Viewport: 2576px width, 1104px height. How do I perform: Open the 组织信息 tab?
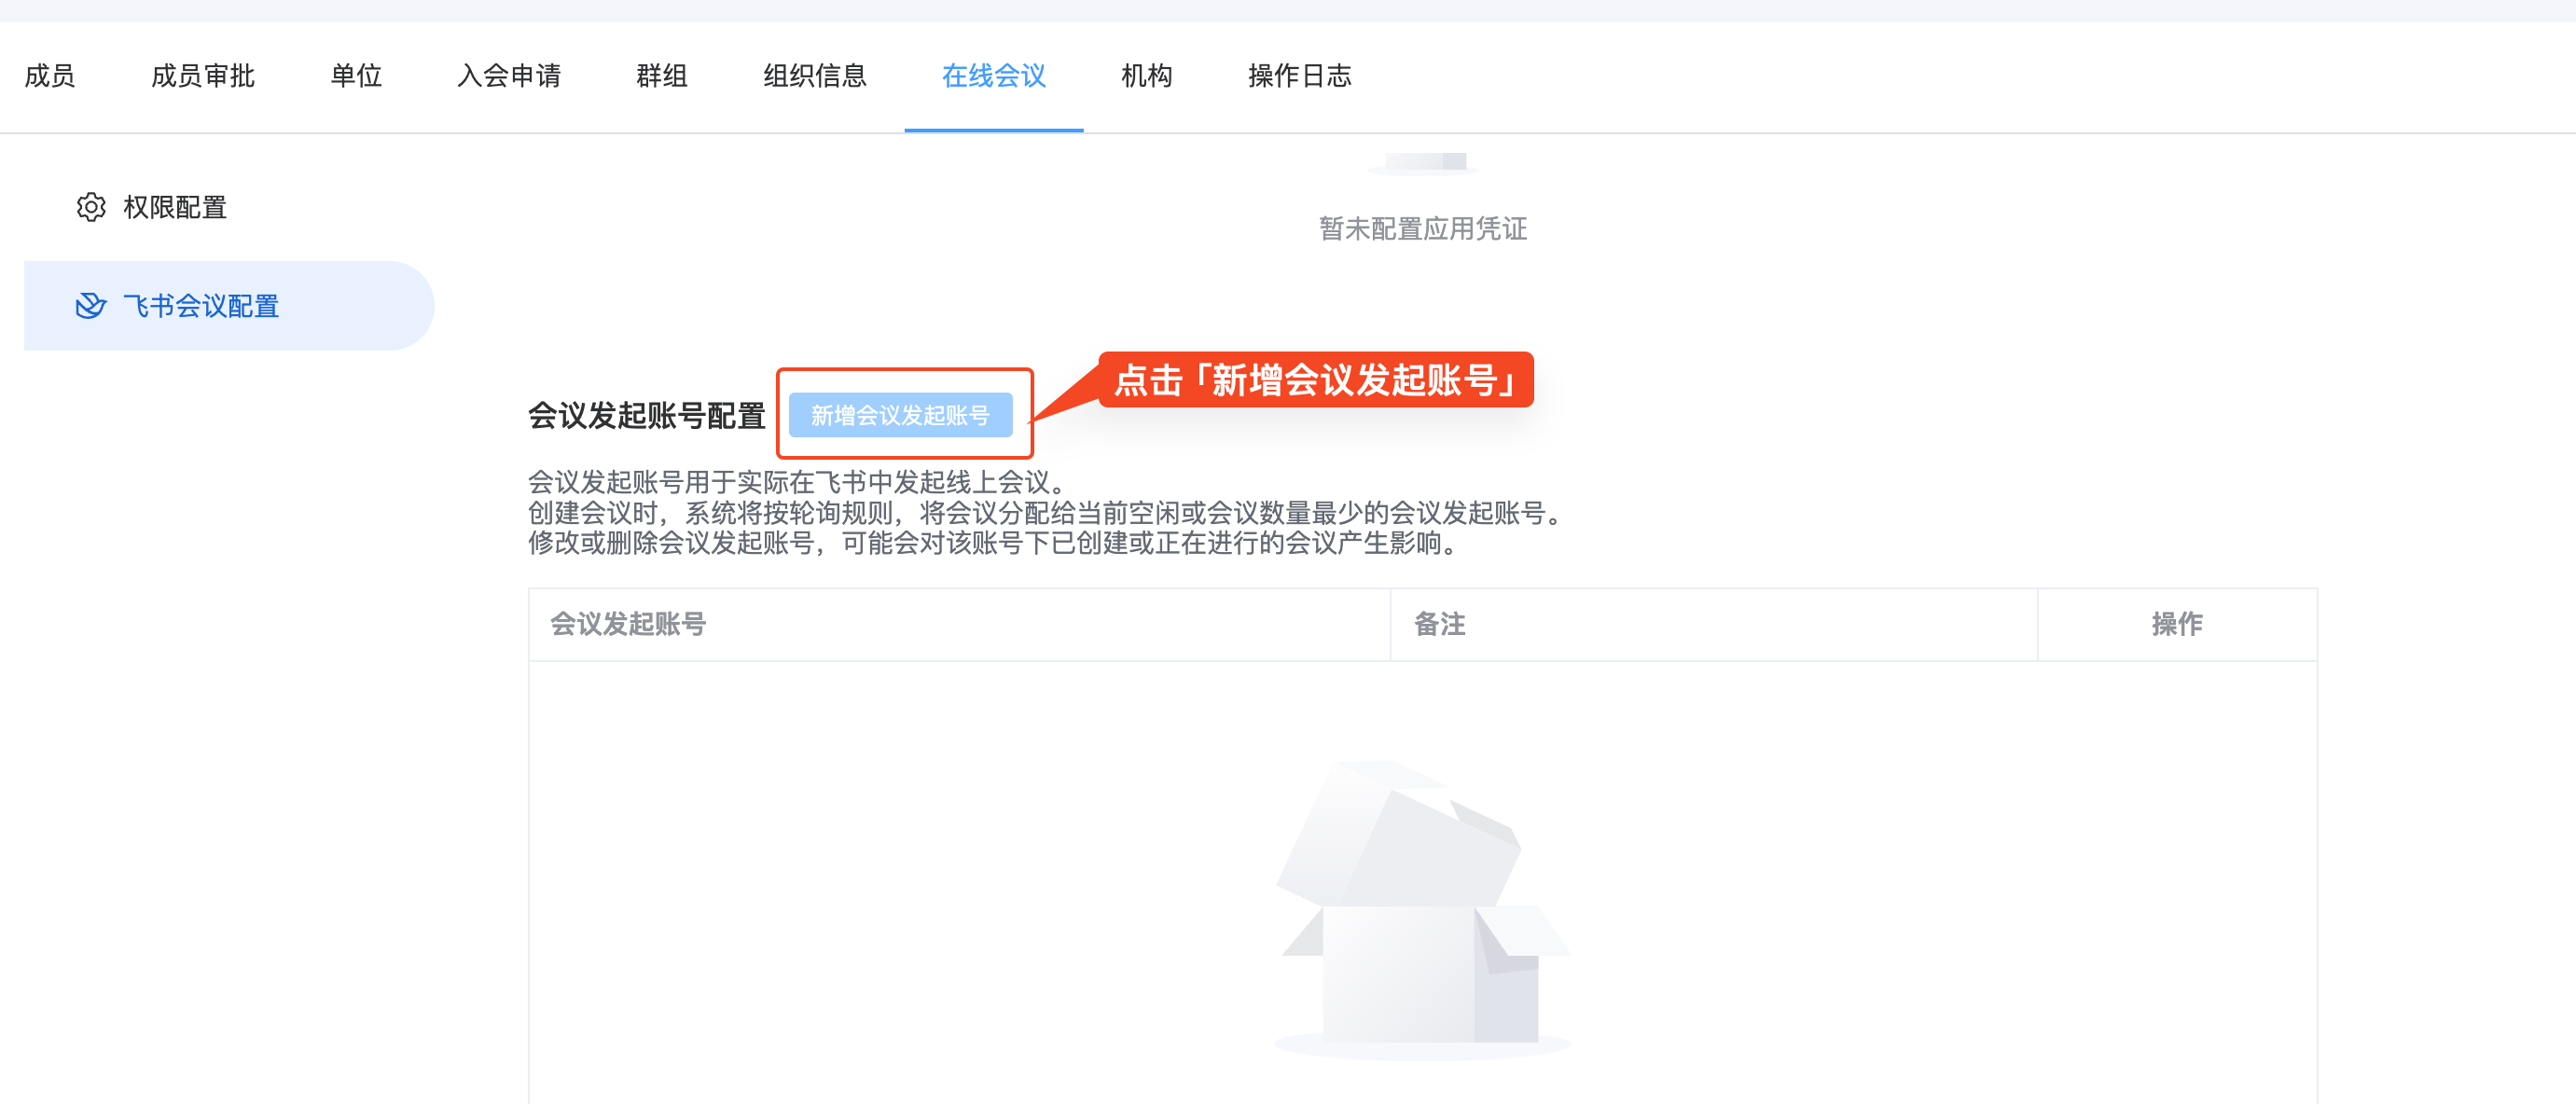814,76
